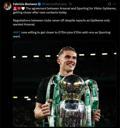
Task: Open the Fabrizio Romano display name link
Action: (25, 4)
